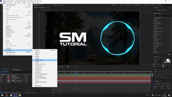Open blending mode dropdown for TUTORIAL layer
Image resolution: width=172 pixels, height=97 pixels.
(x=27, y=78)
